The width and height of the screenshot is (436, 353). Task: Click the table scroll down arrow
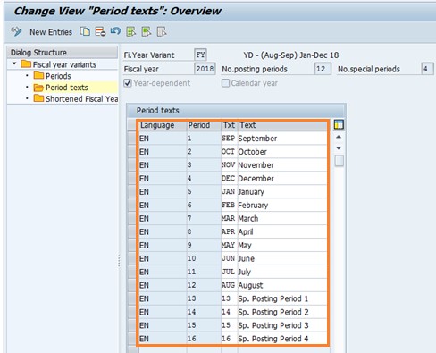coord(339,148)
